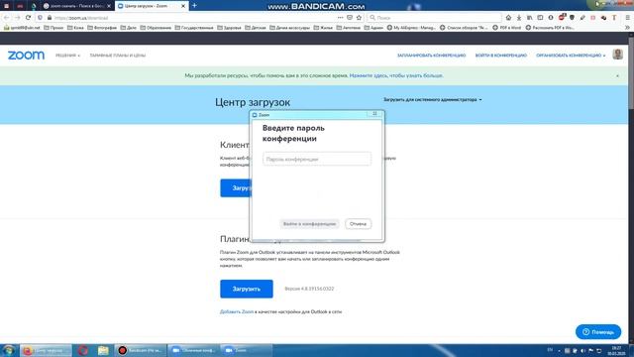Image resolution: width=634 pixels, height=357 pixels.
Task: Click 'Загрузить' for the Outlook plugin
Action: point(247,289)
